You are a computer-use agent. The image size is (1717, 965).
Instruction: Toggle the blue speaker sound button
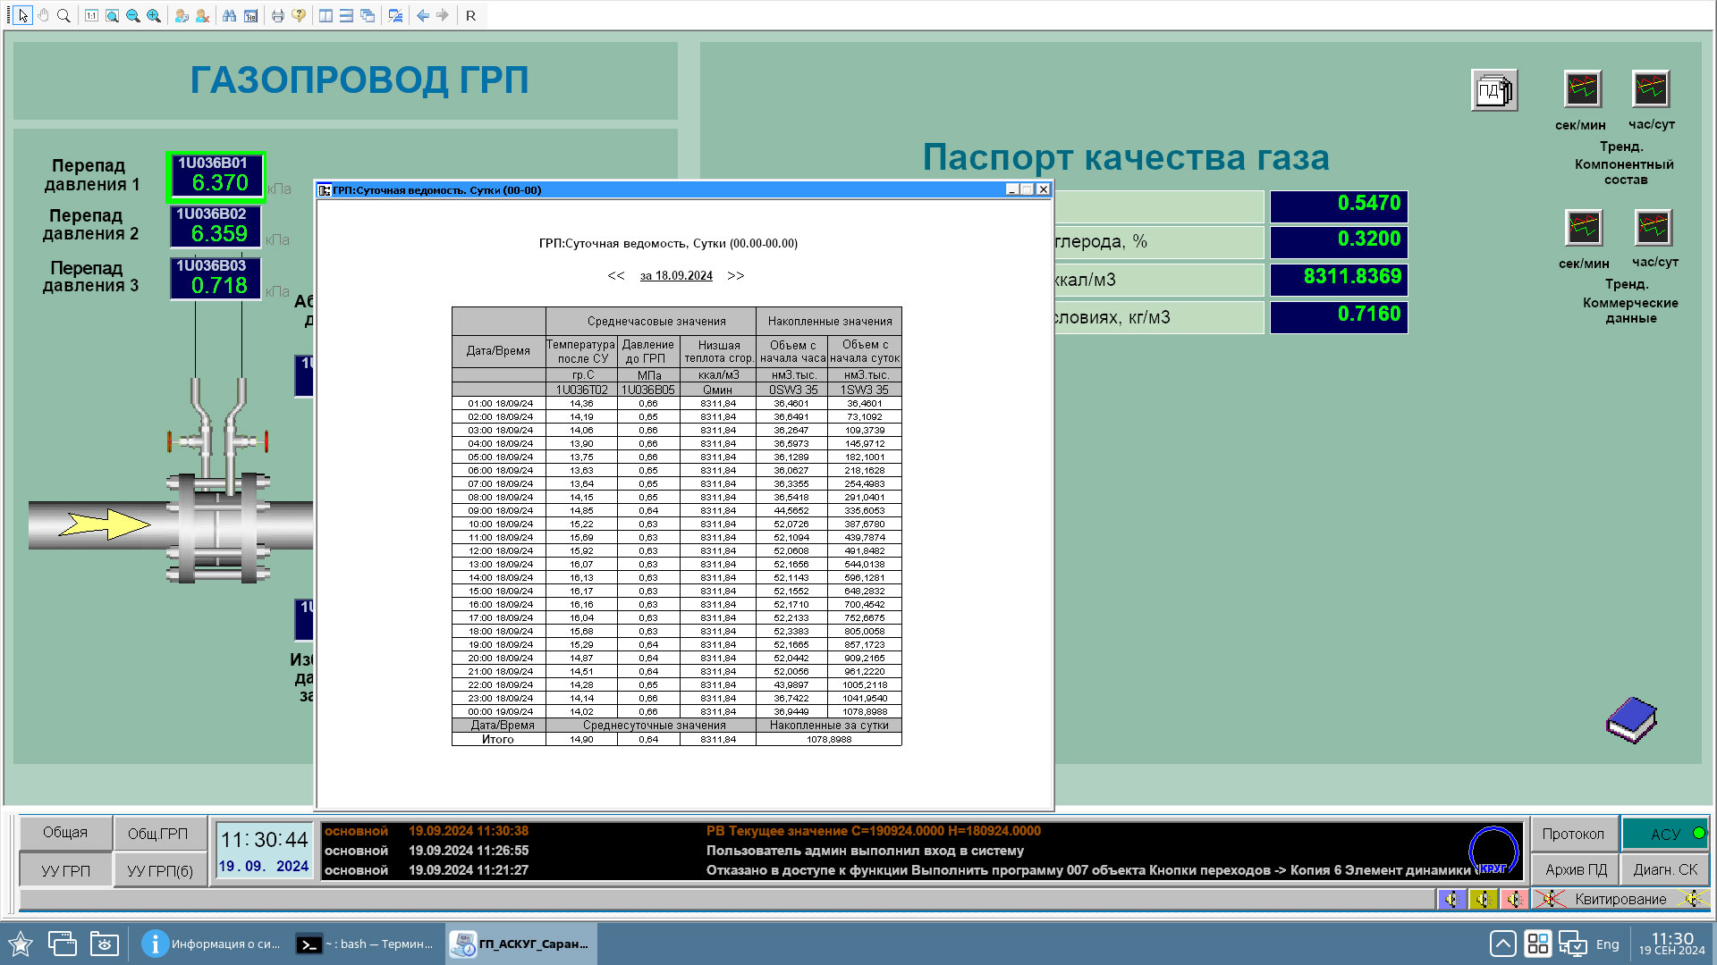point(1451,899)
